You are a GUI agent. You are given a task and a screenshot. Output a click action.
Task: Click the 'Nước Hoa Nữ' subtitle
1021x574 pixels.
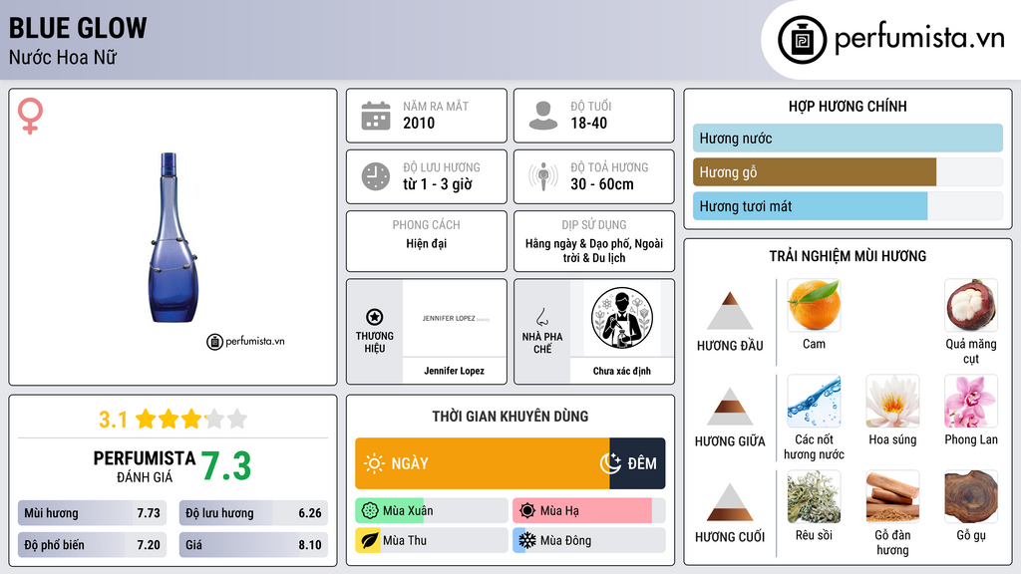tap(63, 57)
